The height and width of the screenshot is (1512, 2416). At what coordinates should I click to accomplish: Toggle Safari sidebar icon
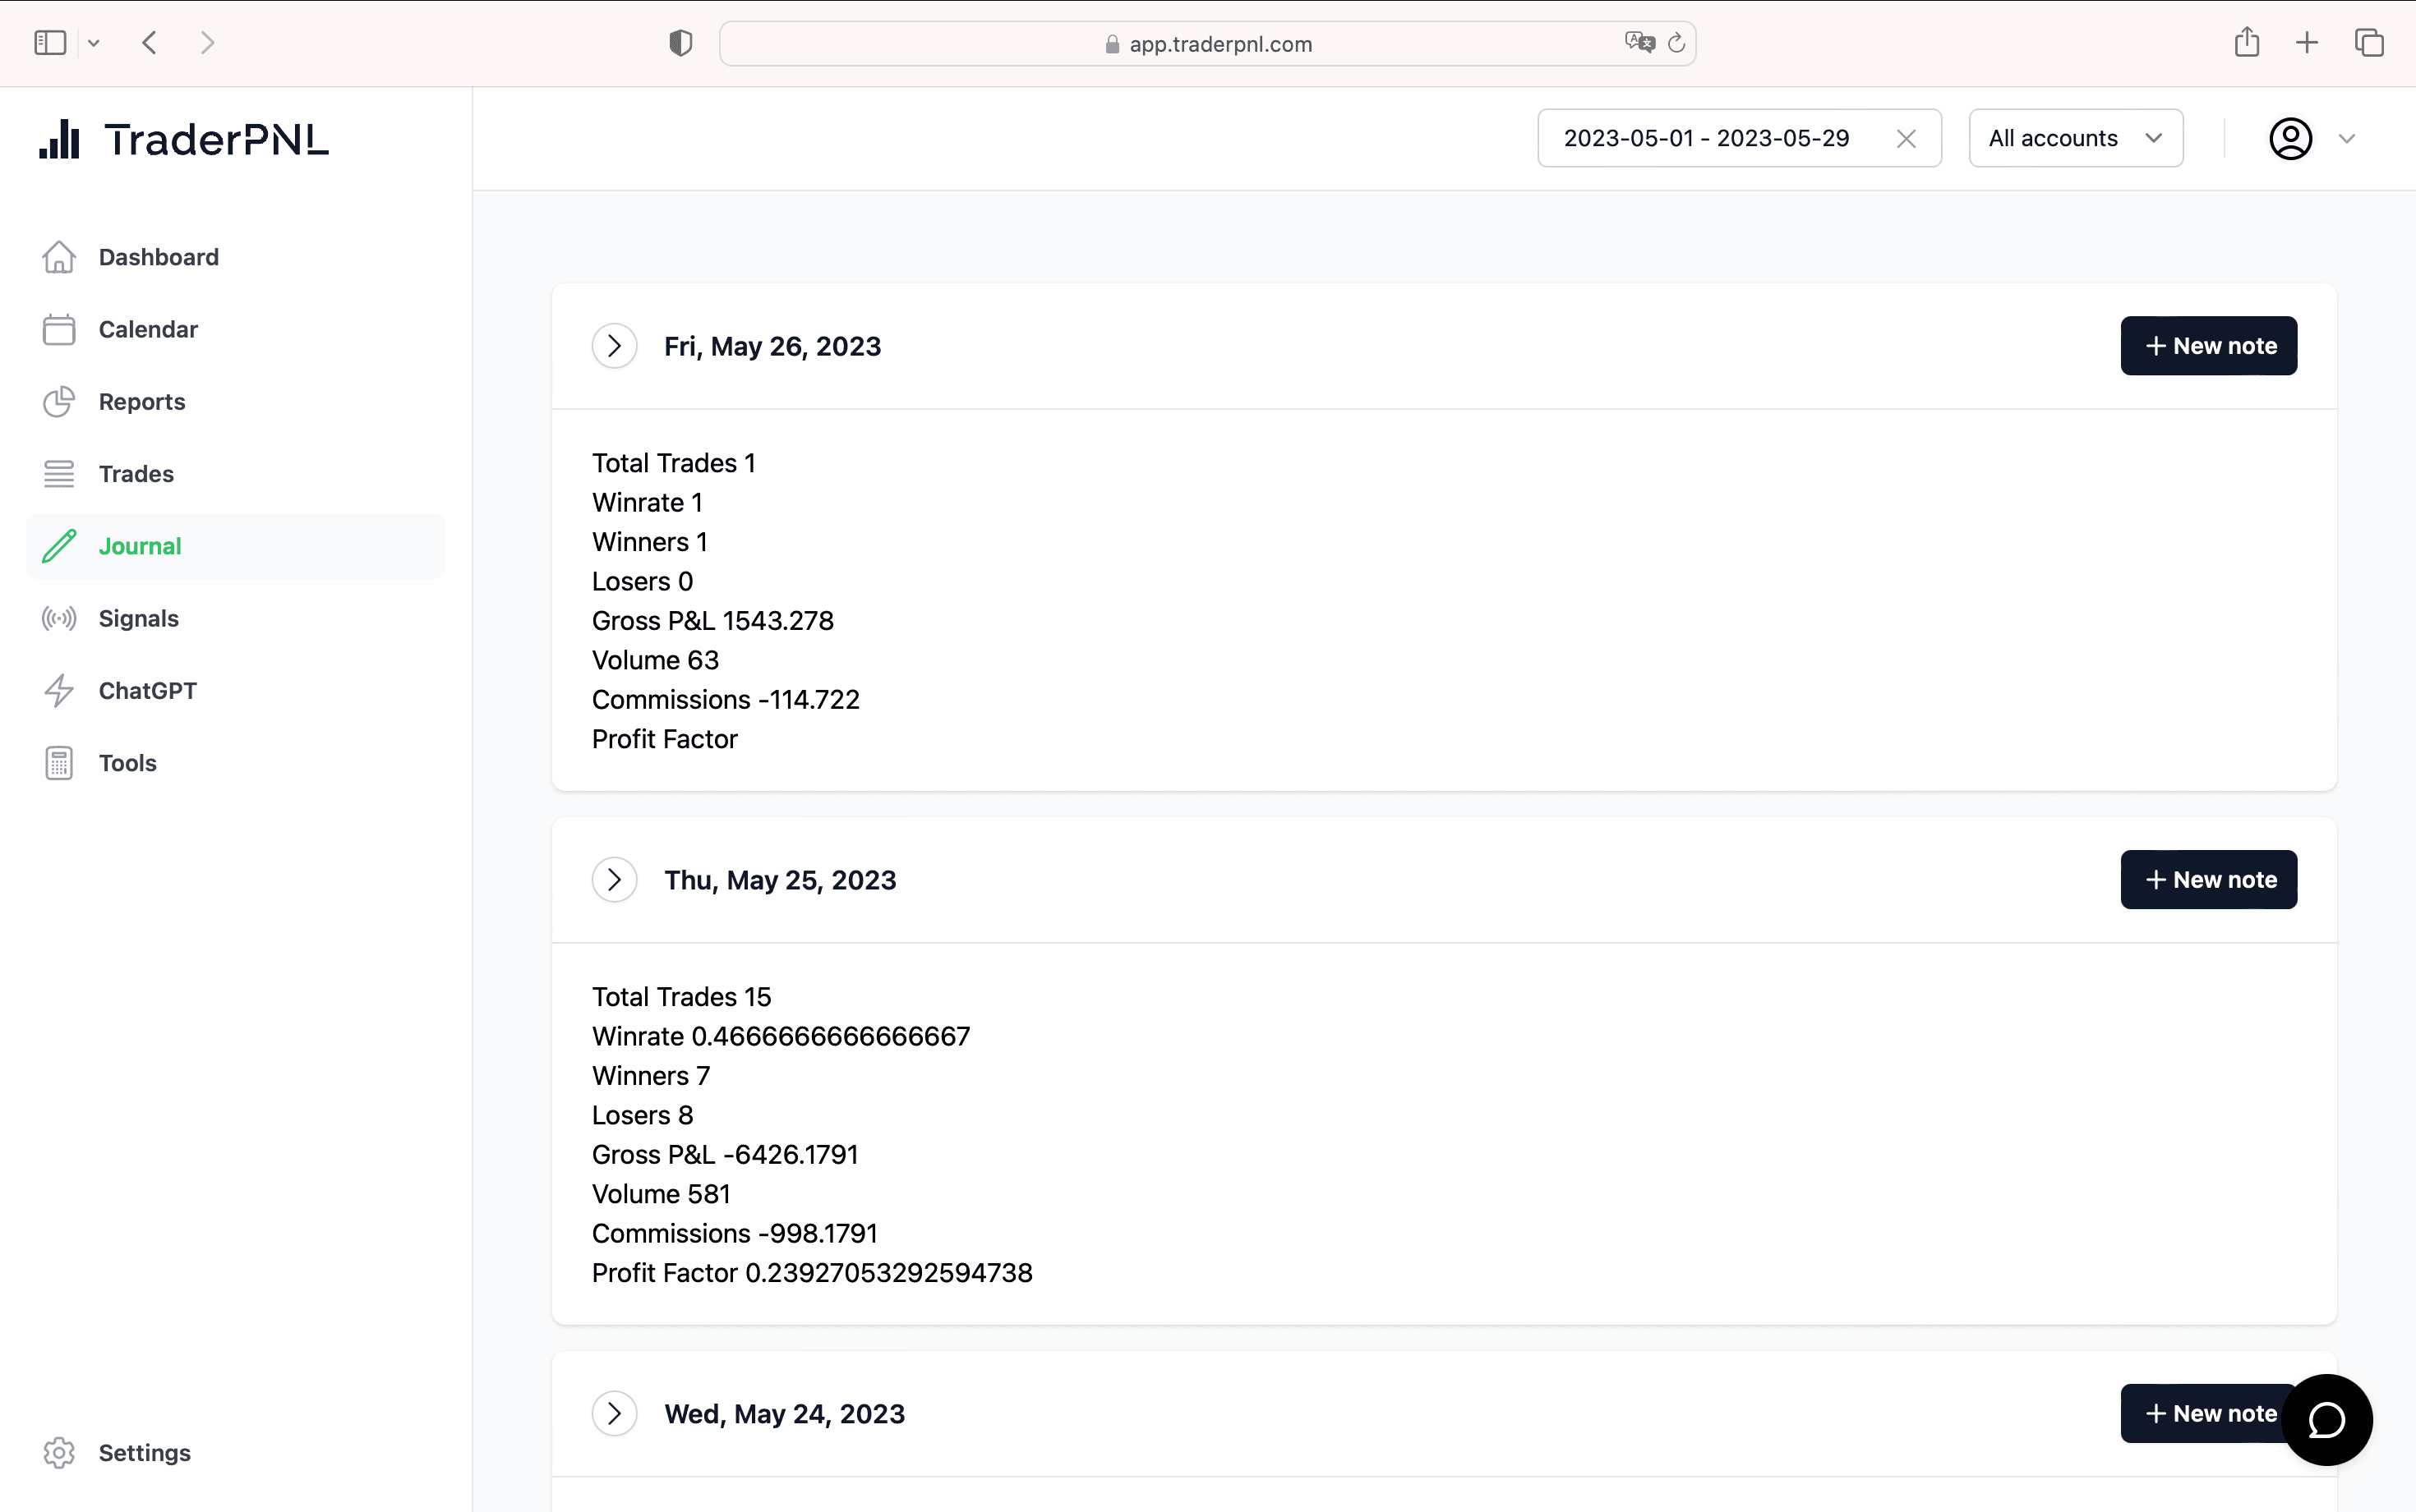coord(50,43)
